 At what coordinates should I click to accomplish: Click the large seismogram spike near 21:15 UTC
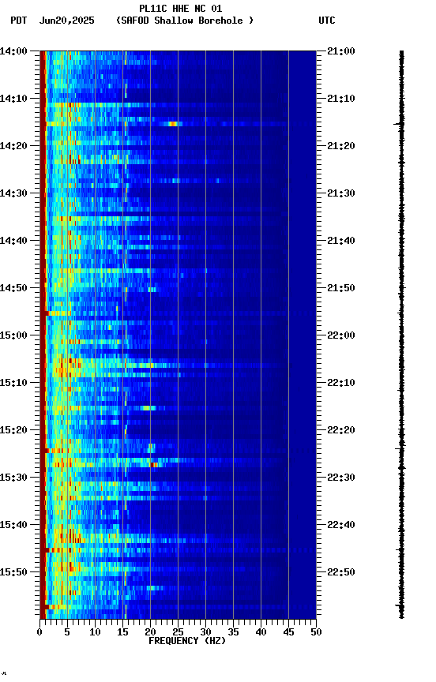click(400, 124)
